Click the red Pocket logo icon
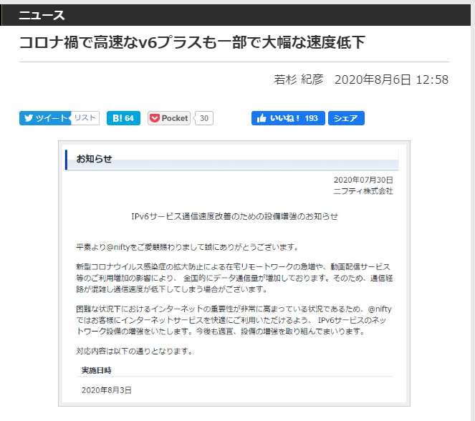 point(155,118)
